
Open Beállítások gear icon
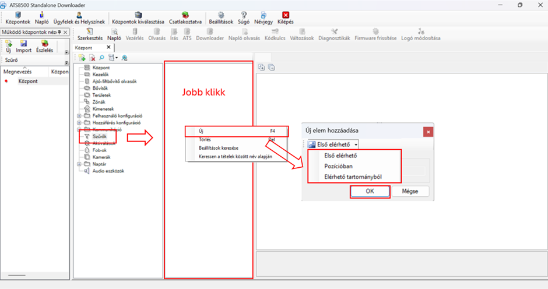tap(221, 15)
